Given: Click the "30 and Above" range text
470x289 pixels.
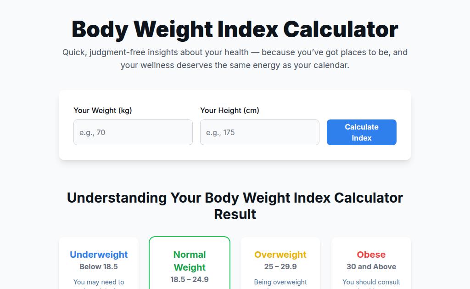Looking at the screenshot, I should (371, 266).
